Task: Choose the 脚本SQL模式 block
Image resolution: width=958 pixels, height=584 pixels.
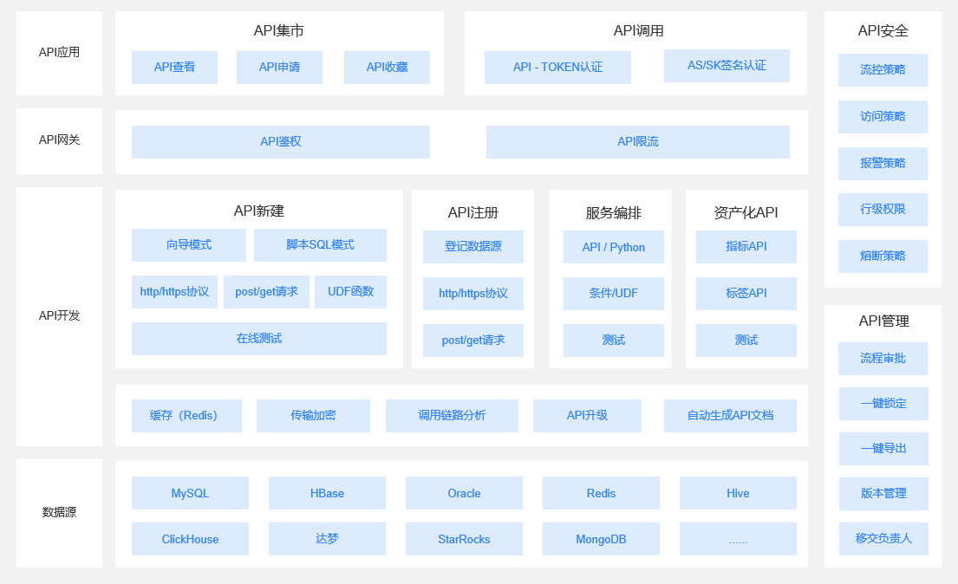Action: (x=320, y=245)
